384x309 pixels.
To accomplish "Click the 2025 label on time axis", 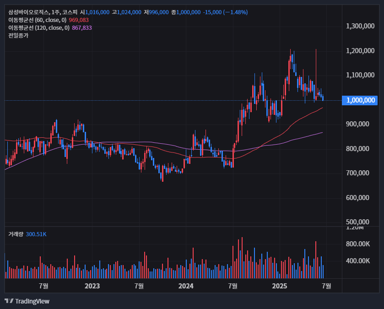I will (x=280, y=286).
